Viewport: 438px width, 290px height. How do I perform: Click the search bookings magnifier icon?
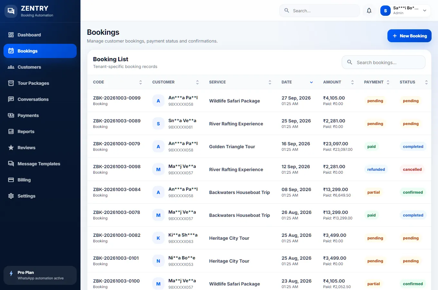(x=349, y=62)
